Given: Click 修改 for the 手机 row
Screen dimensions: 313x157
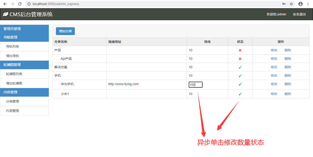Looking at the screenshot, I should (x=274, y=75).
